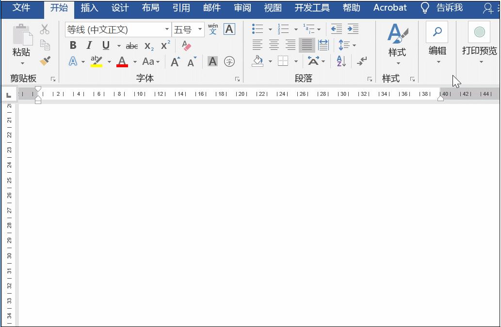Expand the highlight color dropdown arrow
Image resolution: width=501 pixels, height=327 pixels.
pyautogui.click(x=109, y=61)
